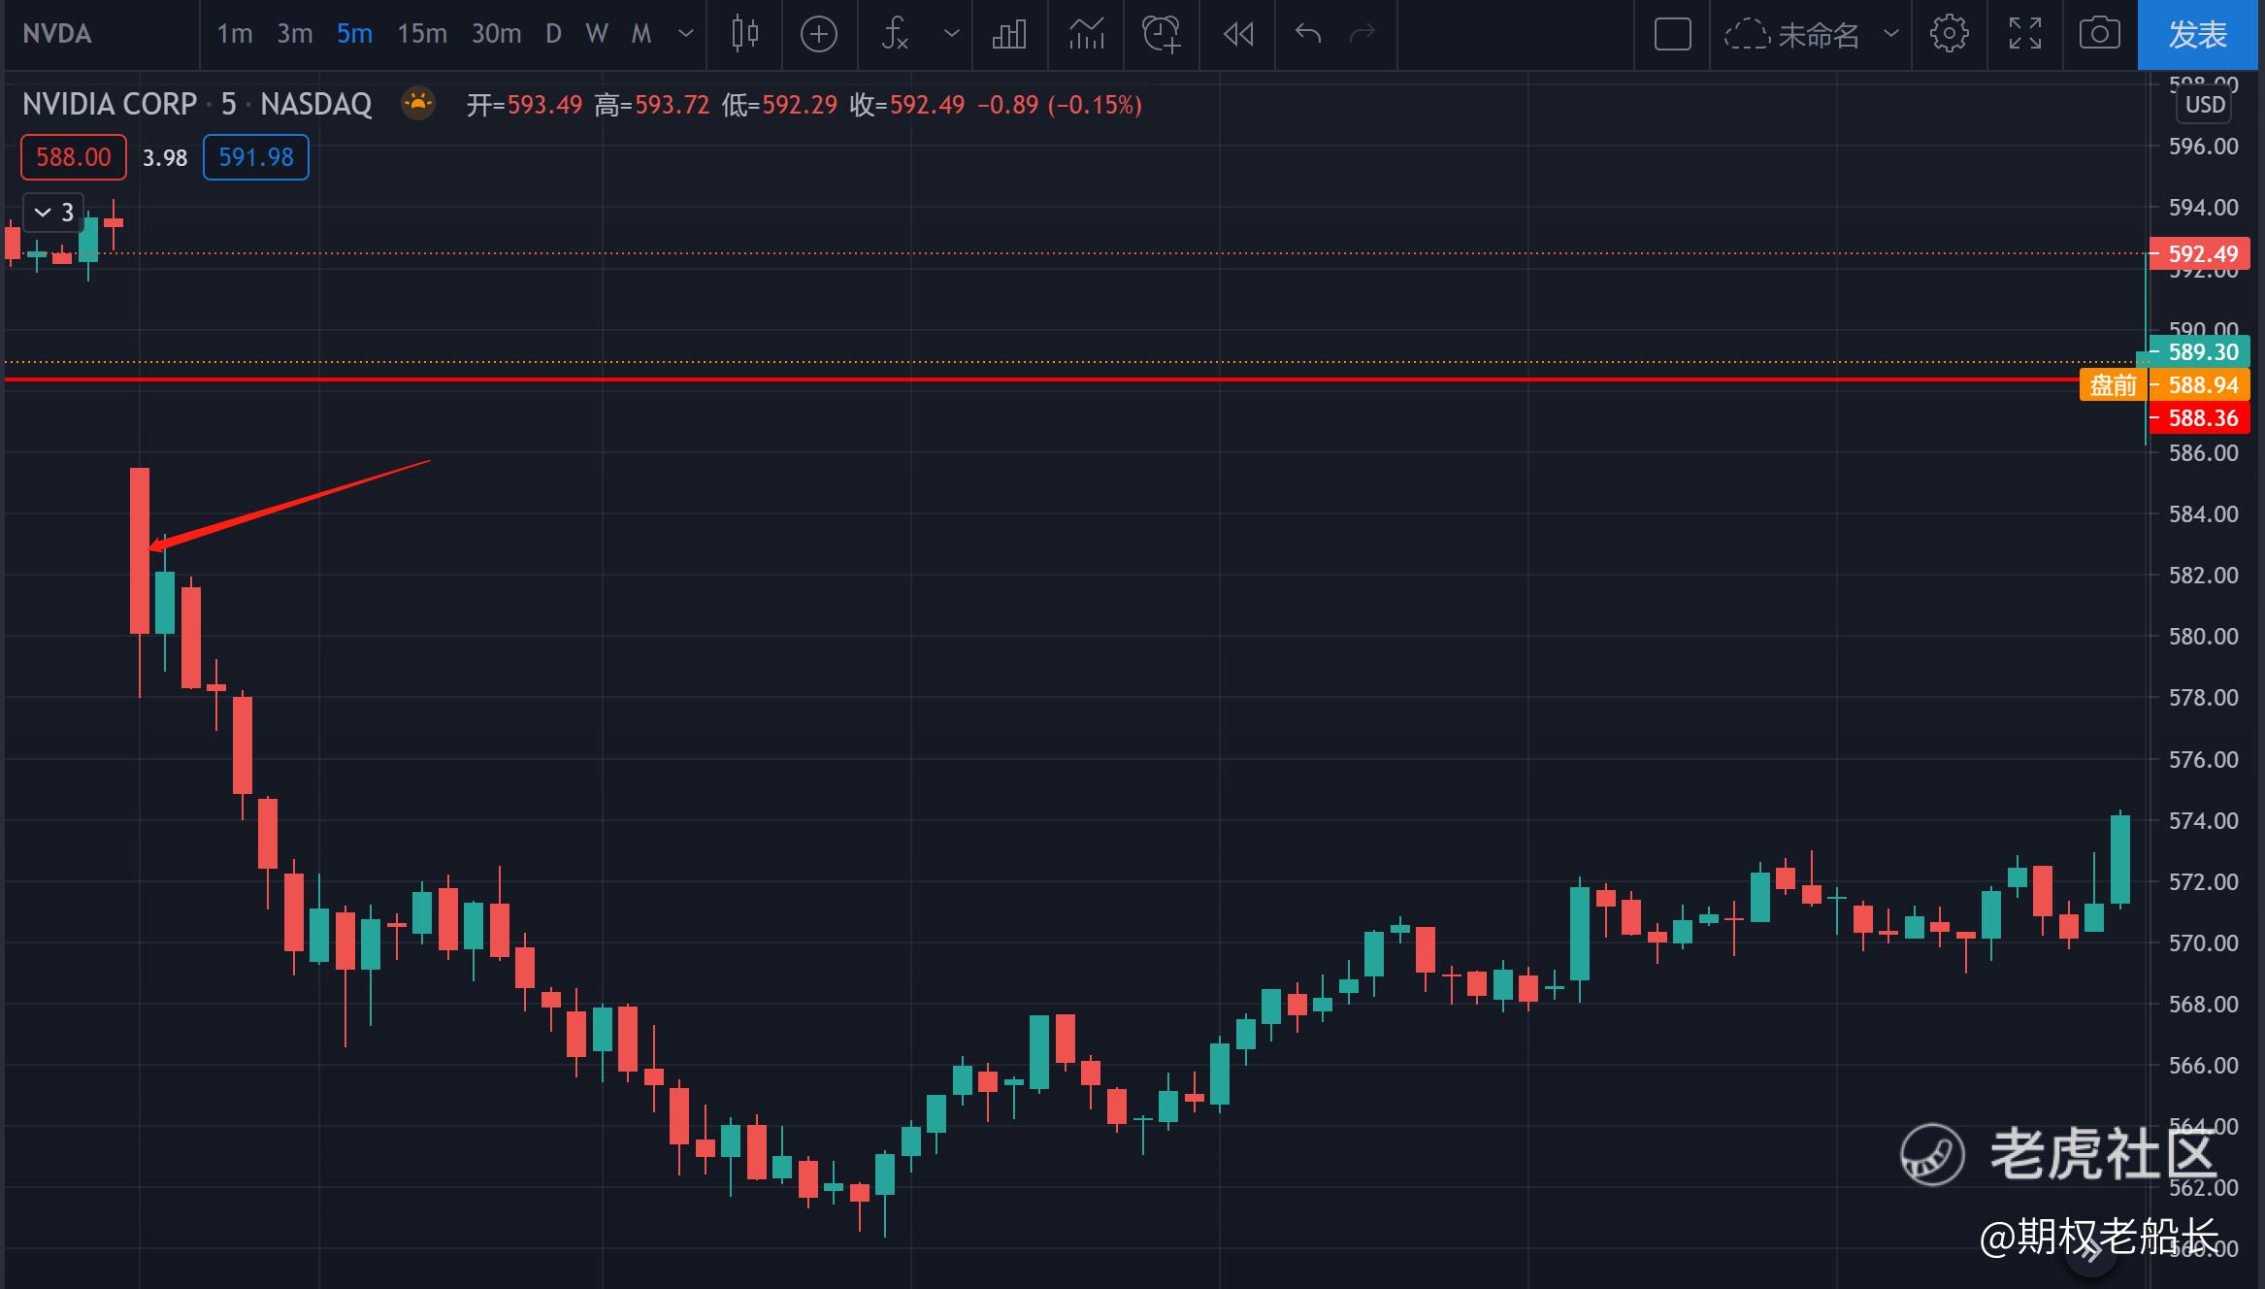2265x1289 pixels.
Task: Open indicator templates icon
Action: tap(1086, 34)
